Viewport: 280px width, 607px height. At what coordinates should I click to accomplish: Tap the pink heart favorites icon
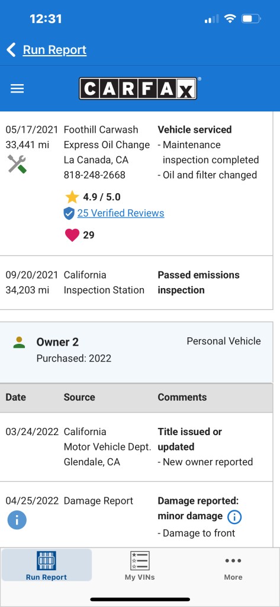pos(72,235)
